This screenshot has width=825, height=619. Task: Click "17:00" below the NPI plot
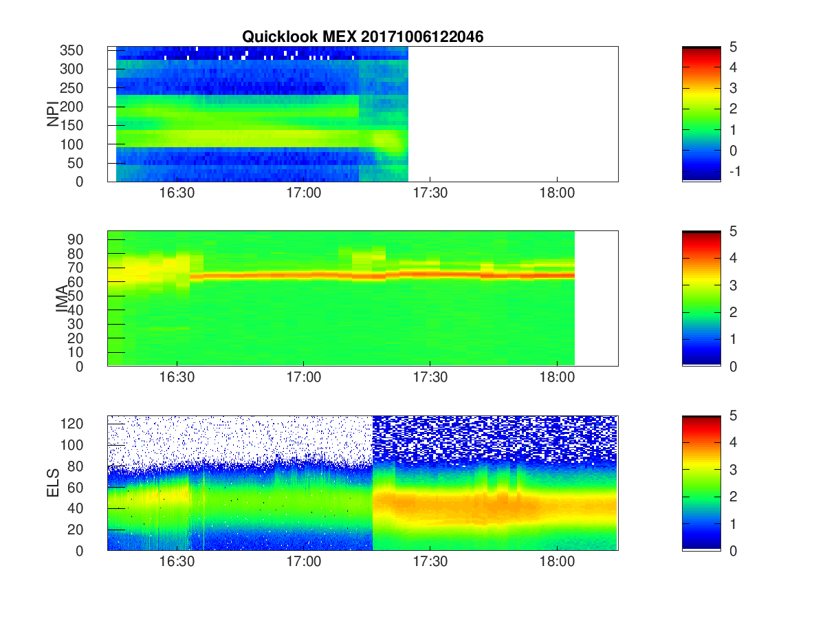click(x=303, y=194)
